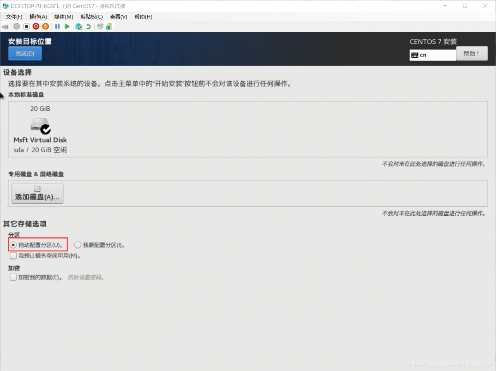Open the 剪贴板(C) menu
The height and width of the screenshot is (371, 496).
tap(91, 17)
